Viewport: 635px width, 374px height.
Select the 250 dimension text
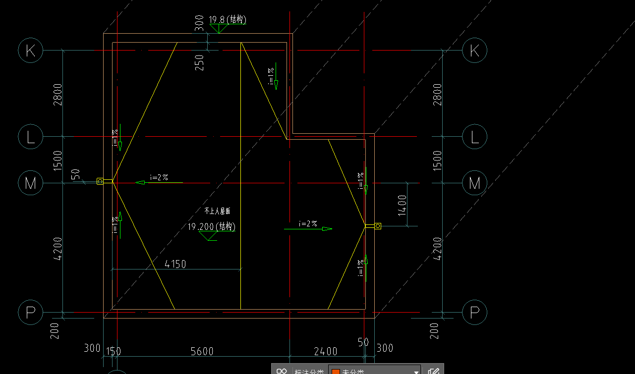[x=200, y=62]
